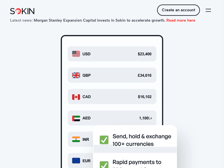224x168 pixels.
Task: Click the checkmark beside Send, hold & exchange
Action: click(104, 140)
